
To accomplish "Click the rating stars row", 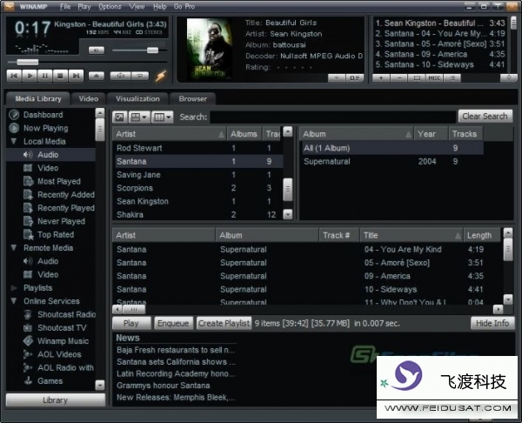I will click(294, 67).
